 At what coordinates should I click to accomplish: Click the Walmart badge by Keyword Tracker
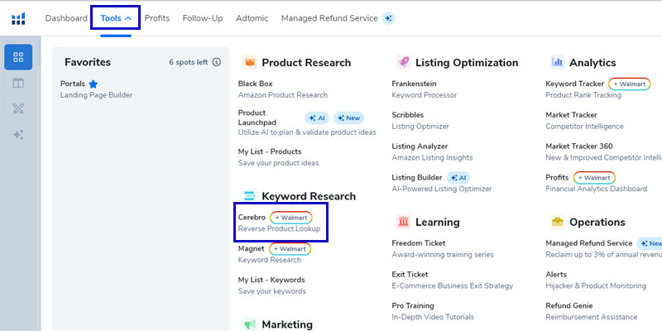630,84
